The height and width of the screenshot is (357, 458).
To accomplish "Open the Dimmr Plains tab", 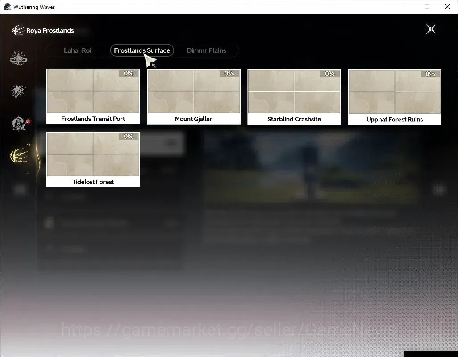I will tap(207, 50).
